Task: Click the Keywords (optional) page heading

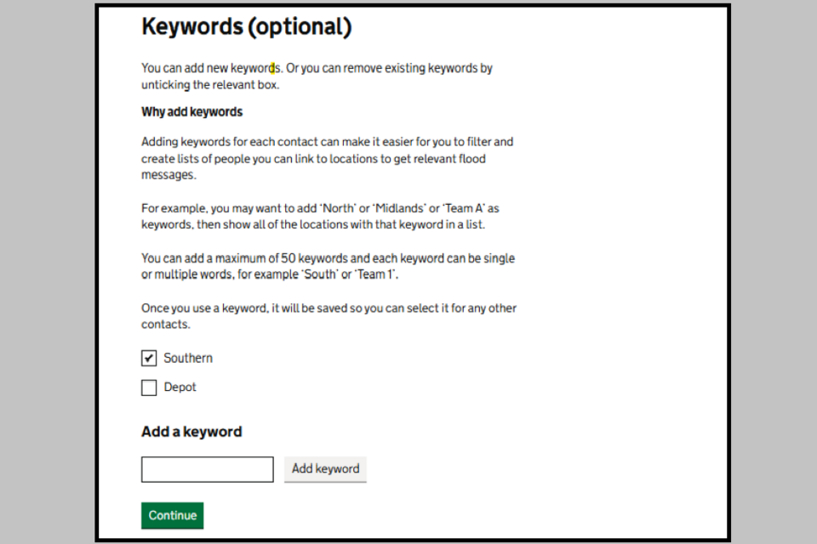Action: tap(246, 27)
